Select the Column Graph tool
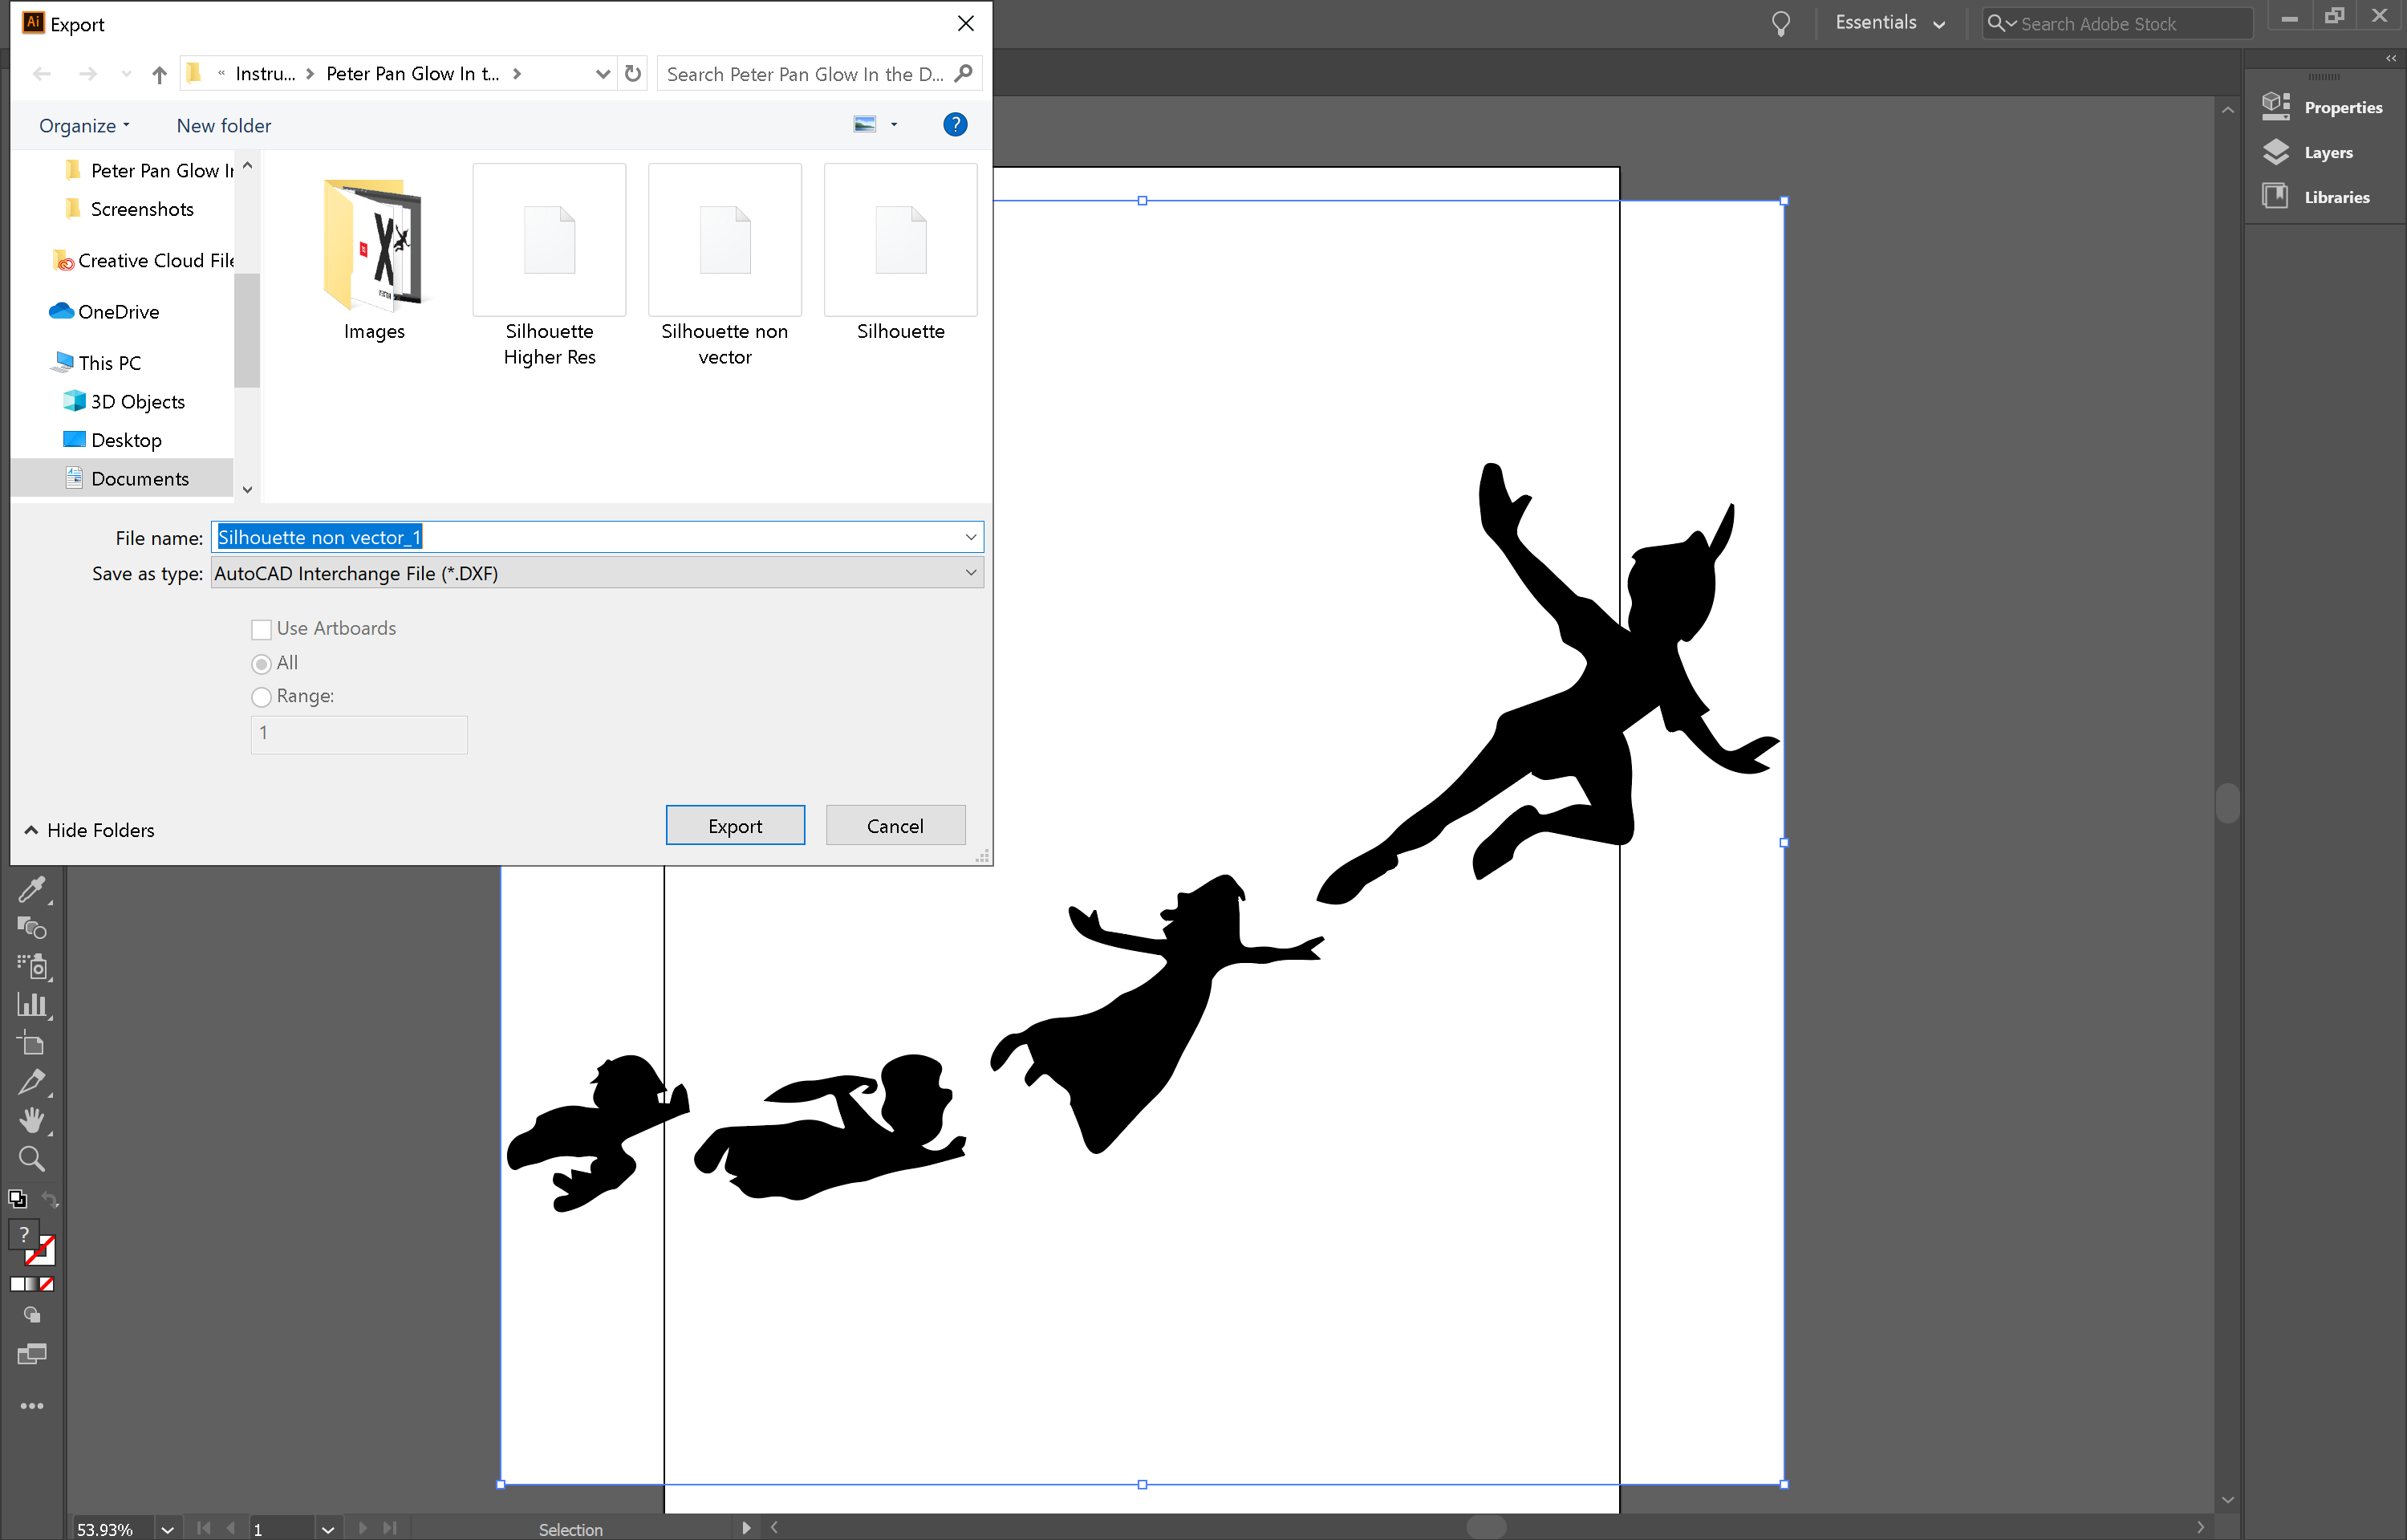 click(x=33, y=1005)
